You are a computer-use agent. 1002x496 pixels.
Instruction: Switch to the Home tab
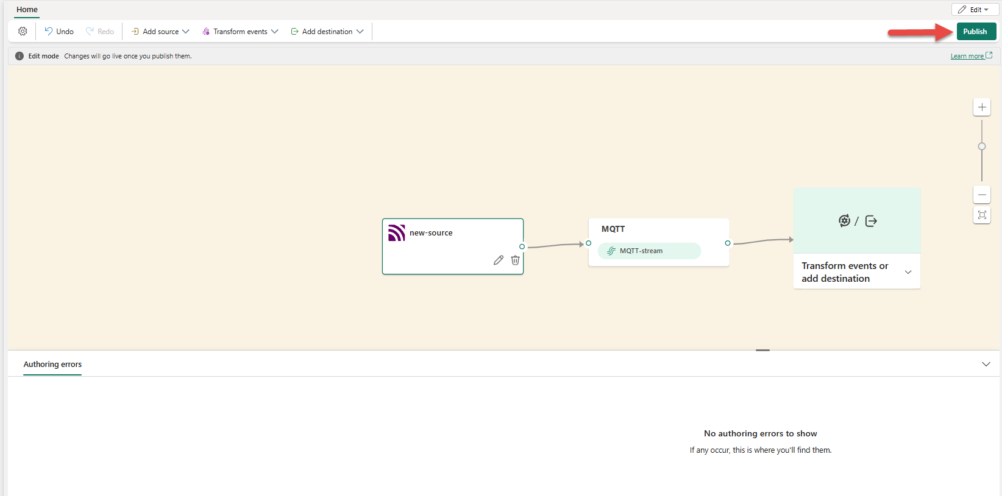27,10
